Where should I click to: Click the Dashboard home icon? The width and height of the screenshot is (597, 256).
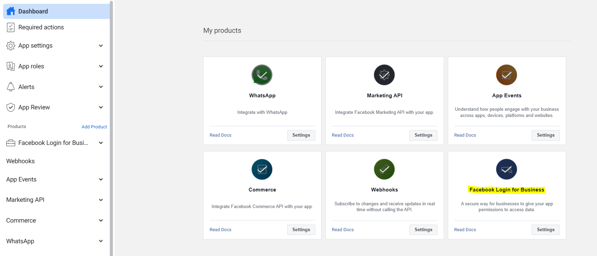[11, 11]
